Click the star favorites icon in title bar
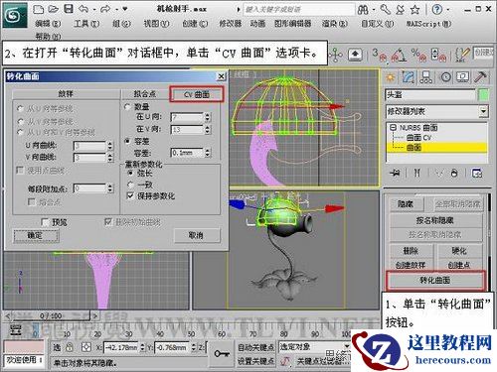Screen dimensions: 497x372 click(x=414, y=10)
